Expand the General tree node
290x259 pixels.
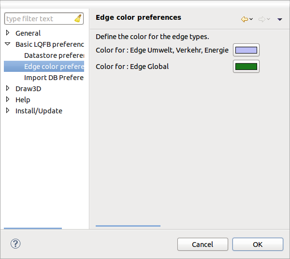coord(8,33)
